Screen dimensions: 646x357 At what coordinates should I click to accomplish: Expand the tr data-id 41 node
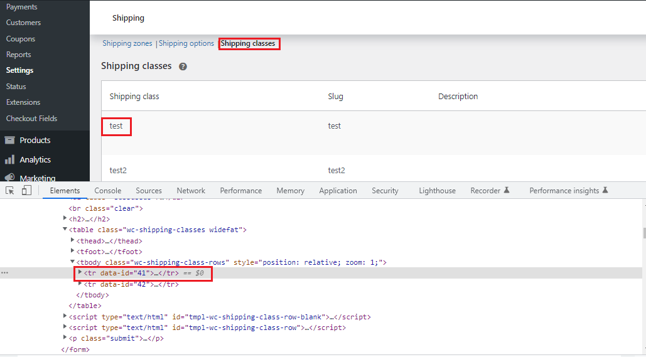point(80,272)
